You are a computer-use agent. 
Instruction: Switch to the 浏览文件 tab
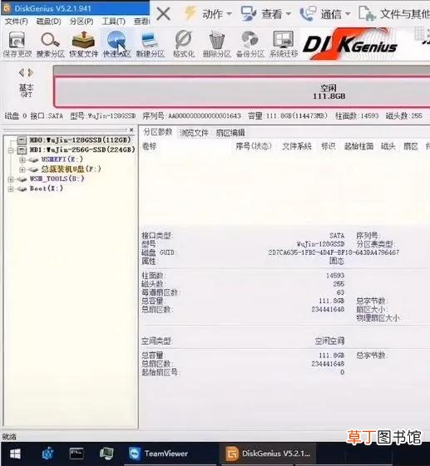[194, 133]
